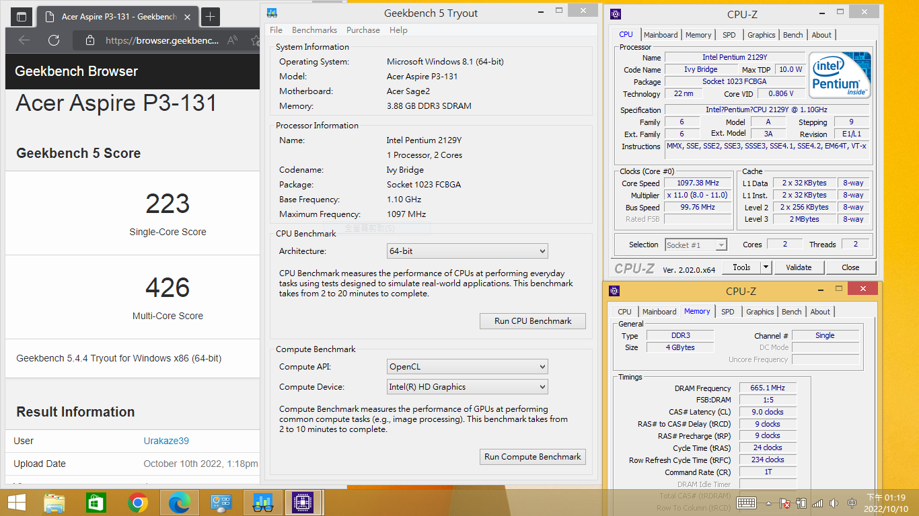Switch to CPU tab in bottom CPU-Z
Image resolution: width=919 pixels, height=516 pixels.
pyautogui.click(x=625, y=312)
